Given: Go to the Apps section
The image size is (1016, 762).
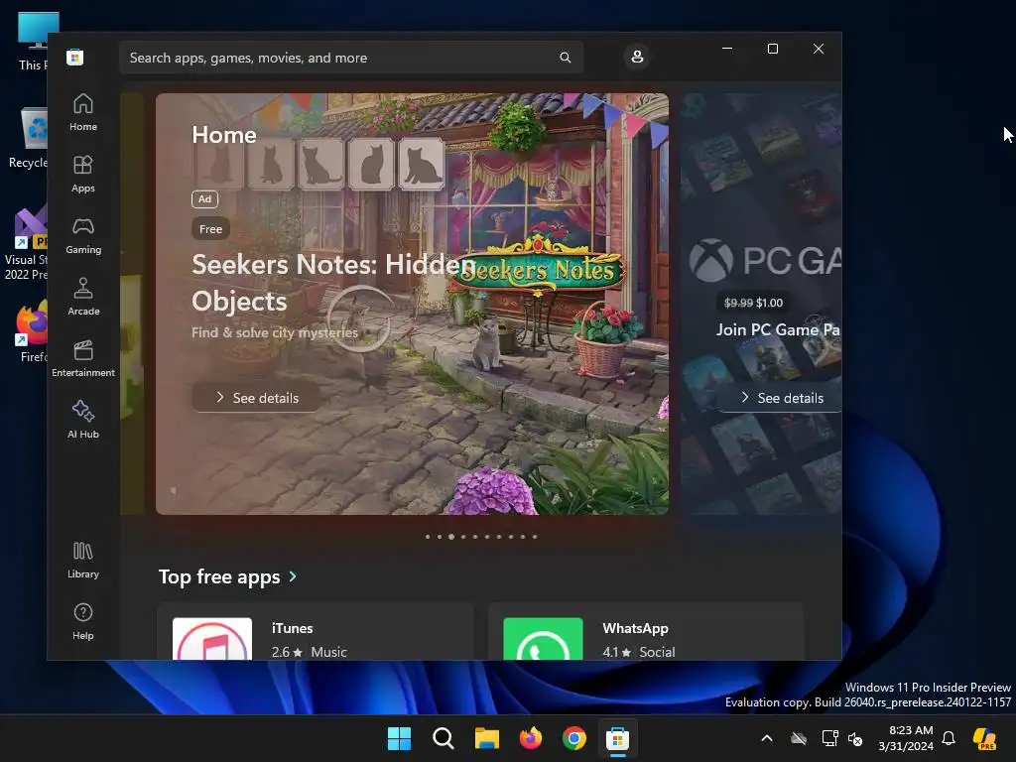Looking at the screenshot, I should [83, 175].
